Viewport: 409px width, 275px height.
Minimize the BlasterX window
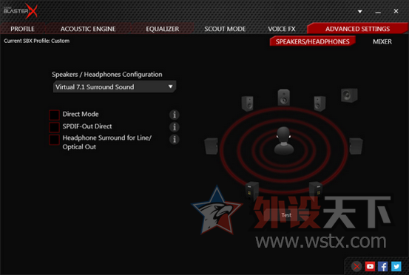pyautogui.click(x=378, y=12)
